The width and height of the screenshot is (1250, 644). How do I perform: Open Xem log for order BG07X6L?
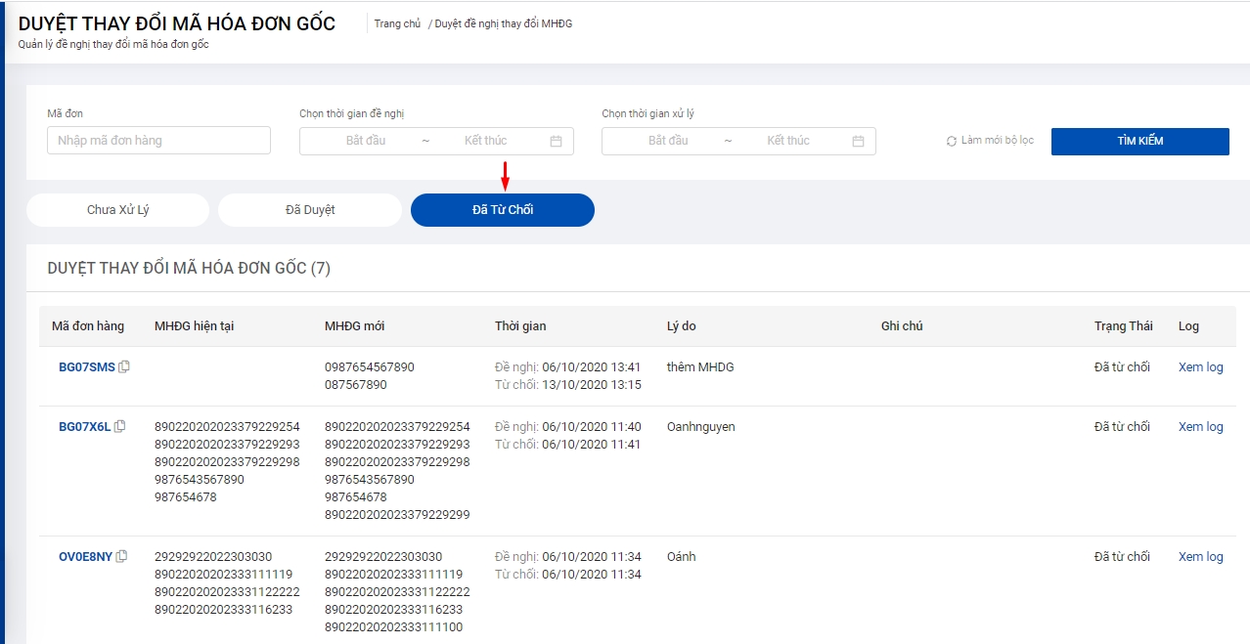[1200, 427]
